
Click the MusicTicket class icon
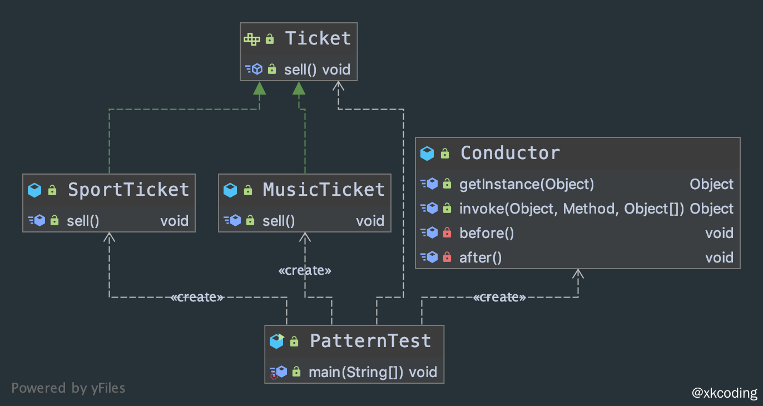(230, 190)
